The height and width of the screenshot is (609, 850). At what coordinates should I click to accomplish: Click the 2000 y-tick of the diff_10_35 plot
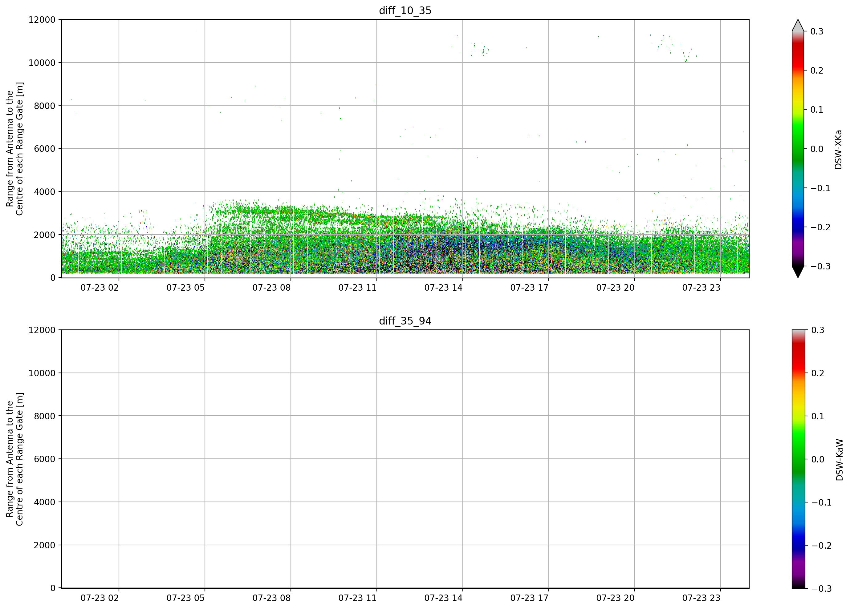click(45, 235)
